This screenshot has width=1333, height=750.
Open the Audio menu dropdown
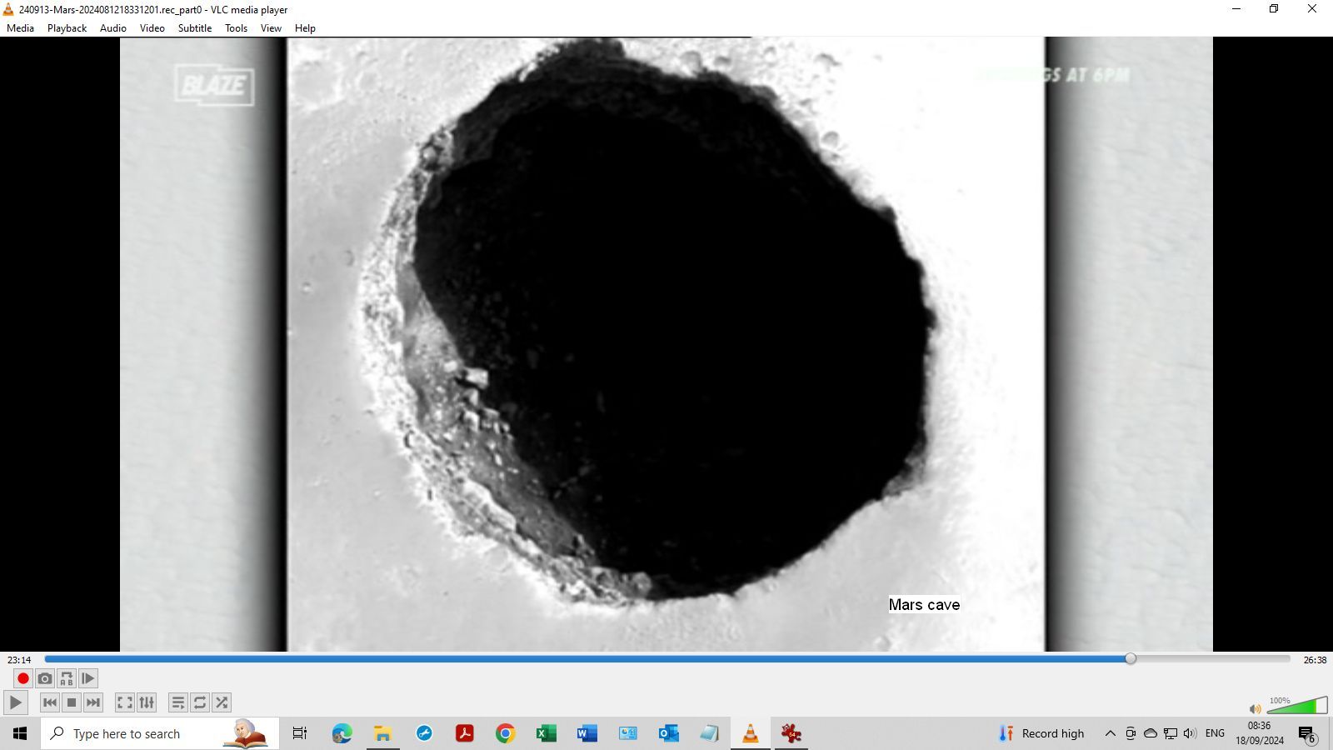coord(112,27)
